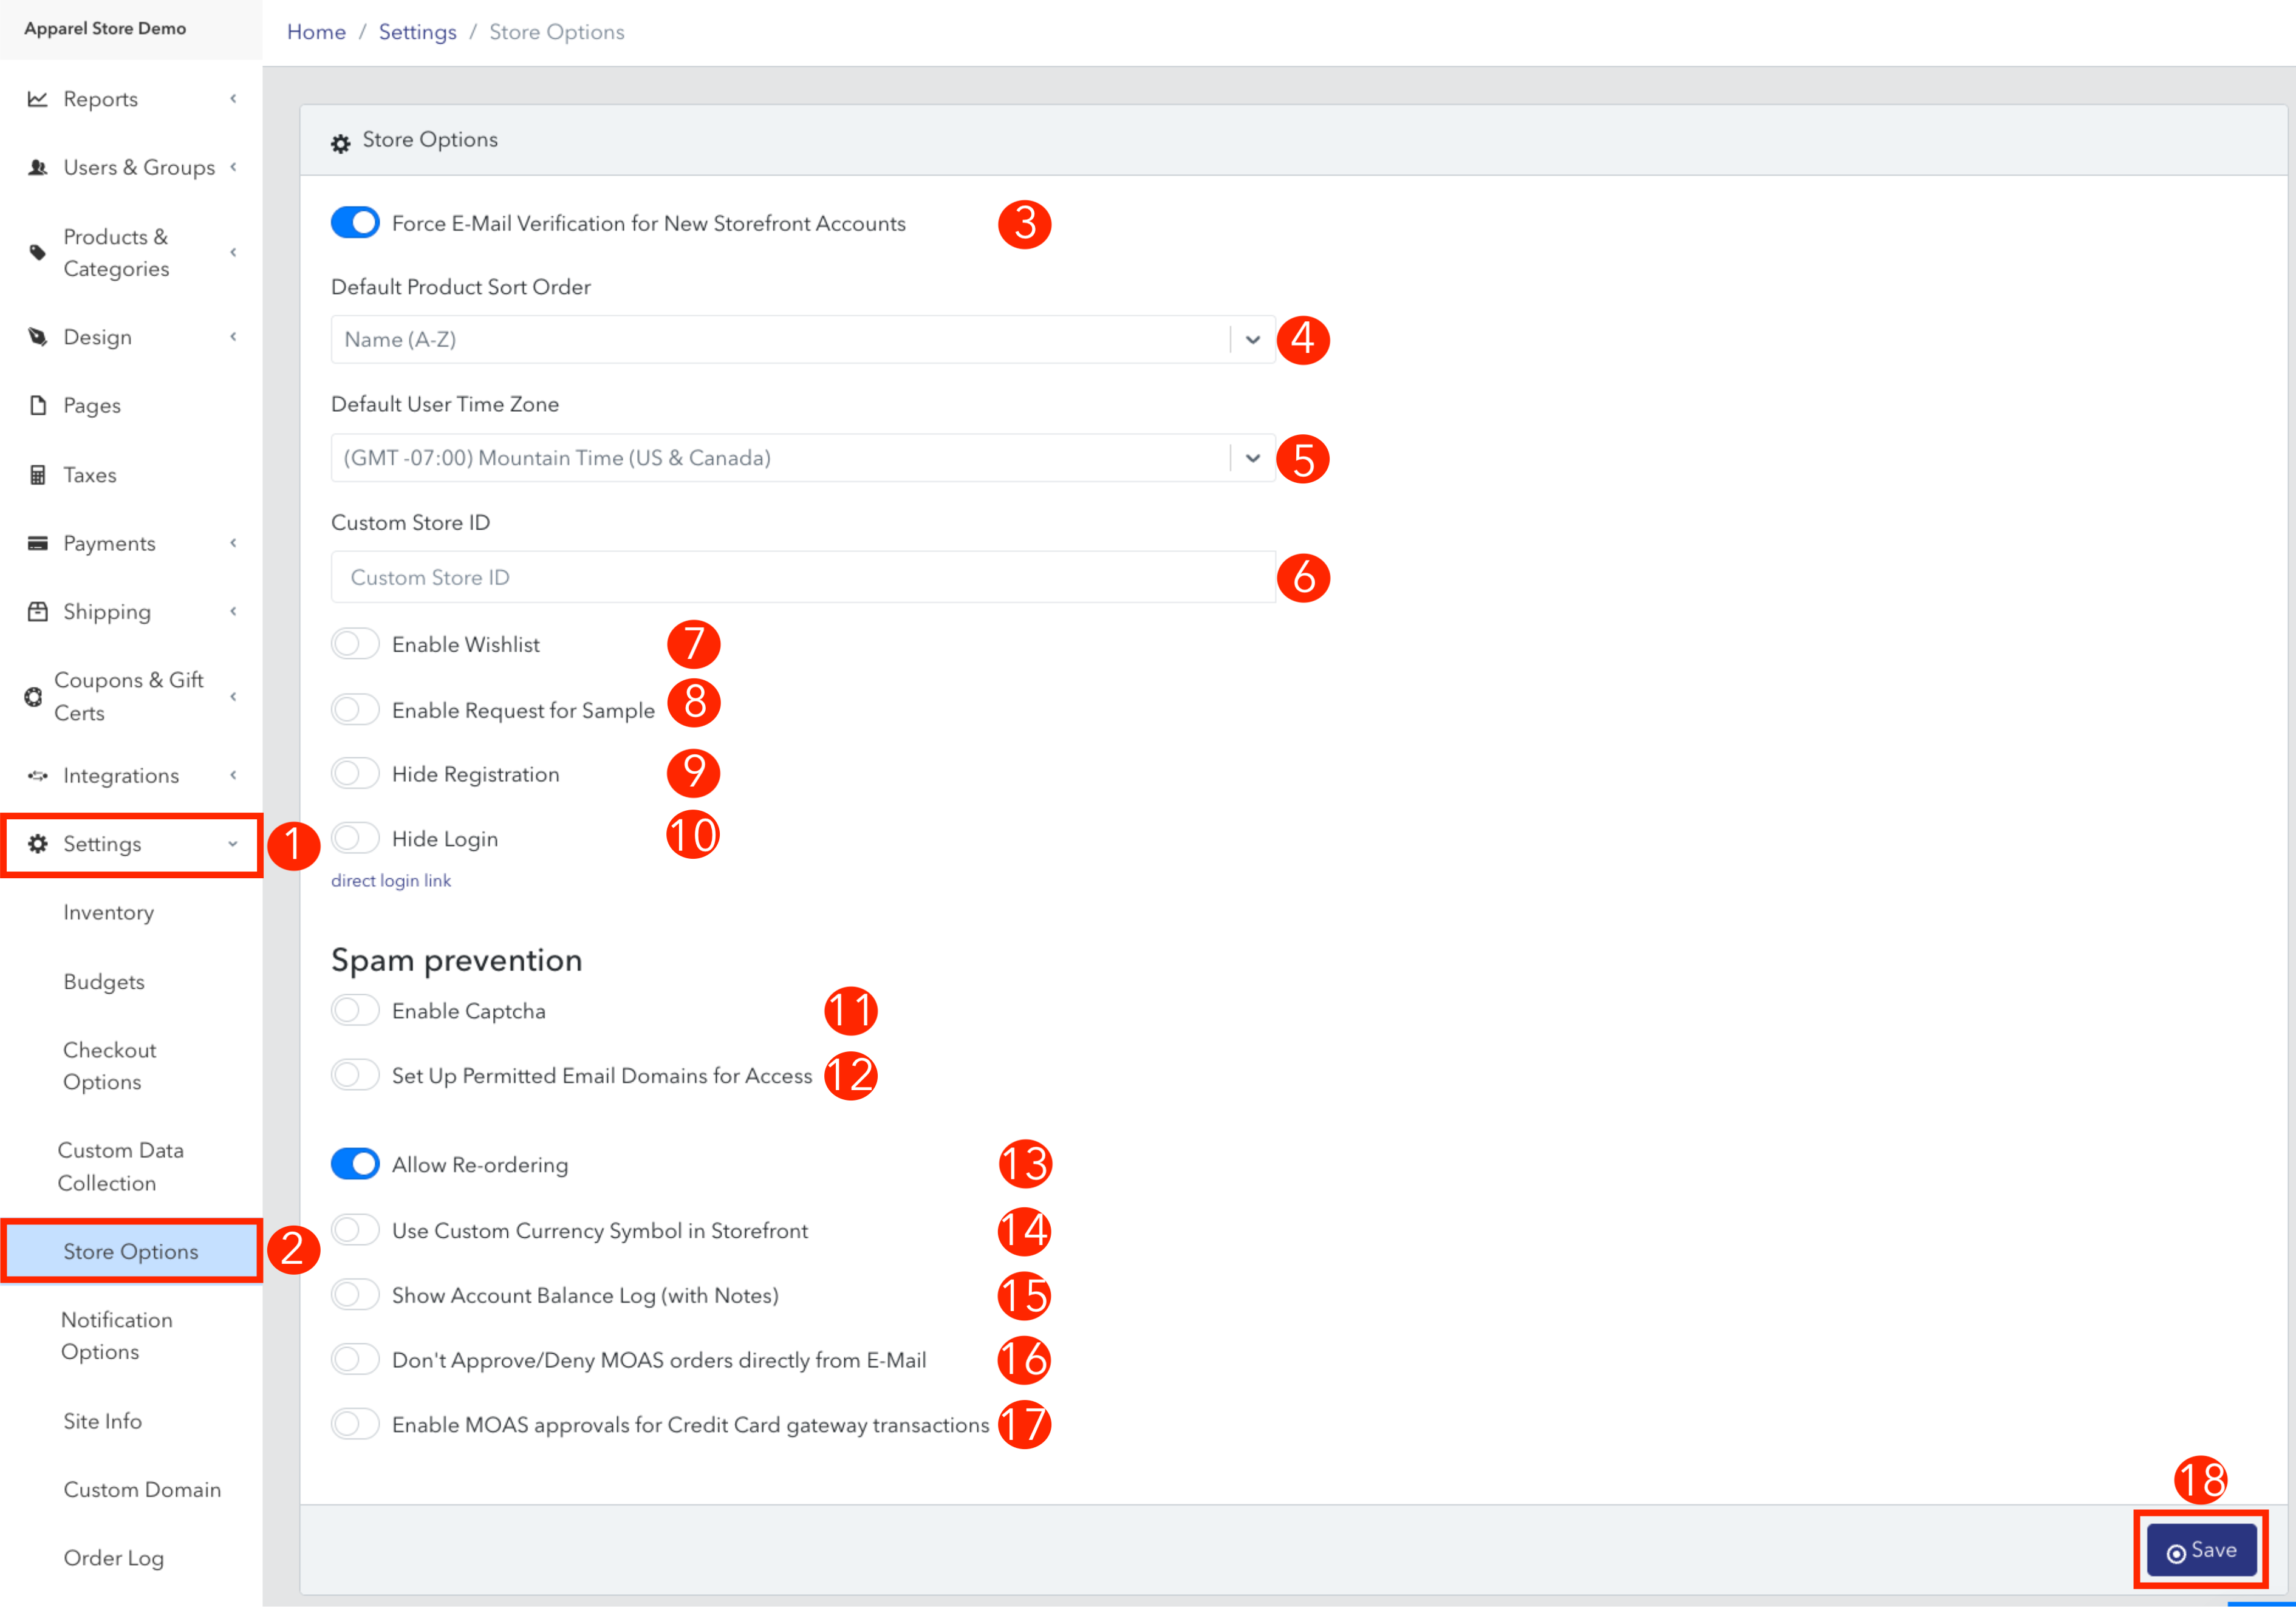2296x1607 pixels.
Task: Click the Integrations icon in sidebar
Action: coord(37,775)
